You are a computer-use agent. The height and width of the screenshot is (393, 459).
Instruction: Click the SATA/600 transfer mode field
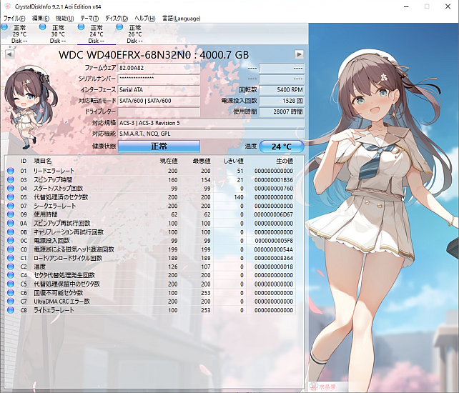coord(159,101)
